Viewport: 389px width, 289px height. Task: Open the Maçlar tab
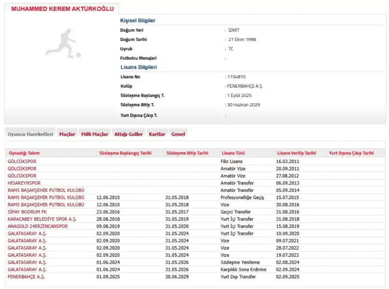[67, 134]
